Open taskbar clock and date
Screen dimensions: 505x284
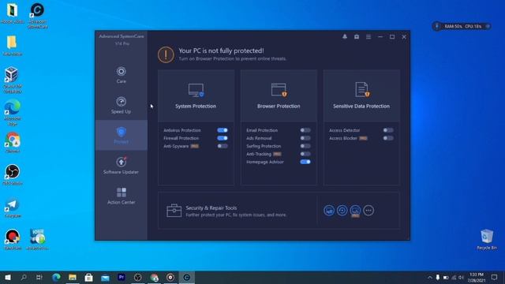coord(477,277)
